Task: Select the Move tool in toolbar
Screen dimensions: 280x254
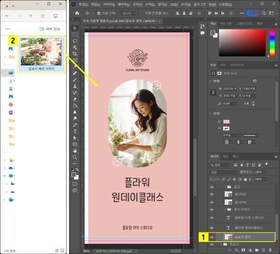Action: pos(75,28)
